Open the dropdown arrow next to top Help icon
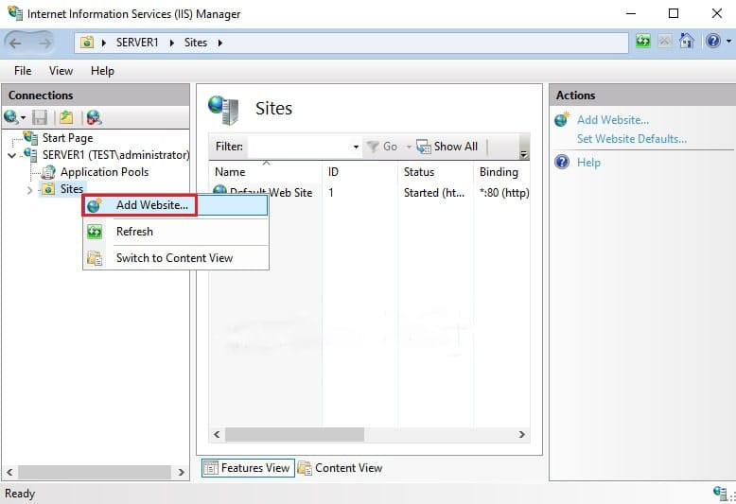The image size is (736, 504). 728,42
